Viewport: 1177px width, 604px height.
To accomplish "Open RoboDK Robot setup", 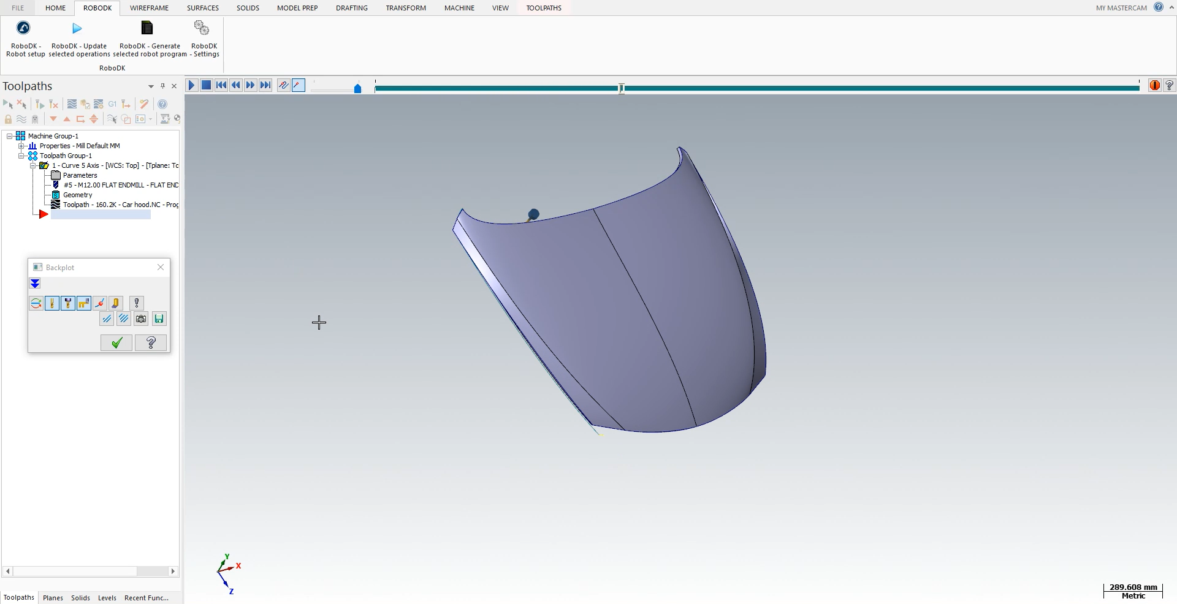I will (25, 38).
